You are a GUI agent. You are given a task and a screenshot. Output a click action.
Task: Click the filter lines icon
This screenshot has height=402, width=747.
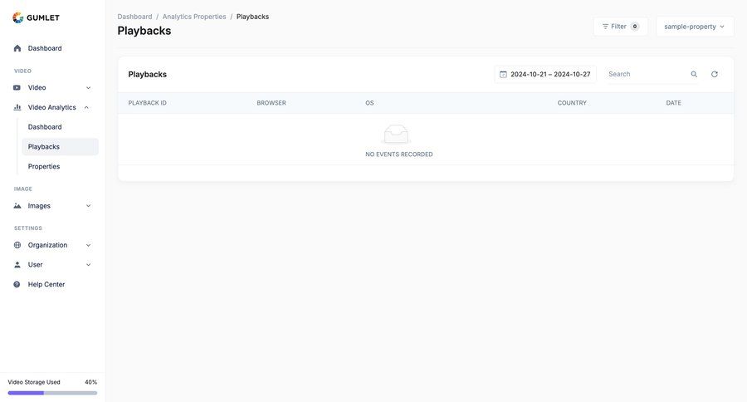point(606,27)
